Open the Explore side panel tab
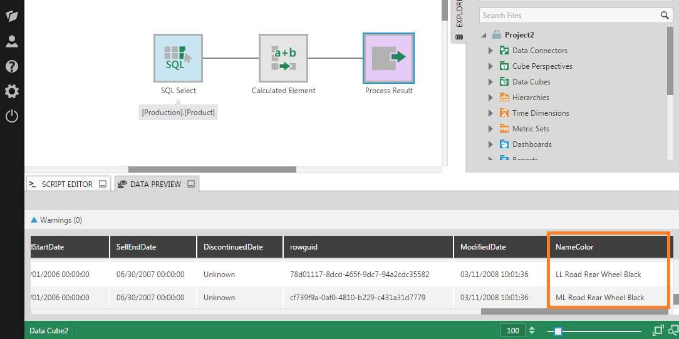The width and height of the screenshot is (679, 339). (x=459, y=19)
